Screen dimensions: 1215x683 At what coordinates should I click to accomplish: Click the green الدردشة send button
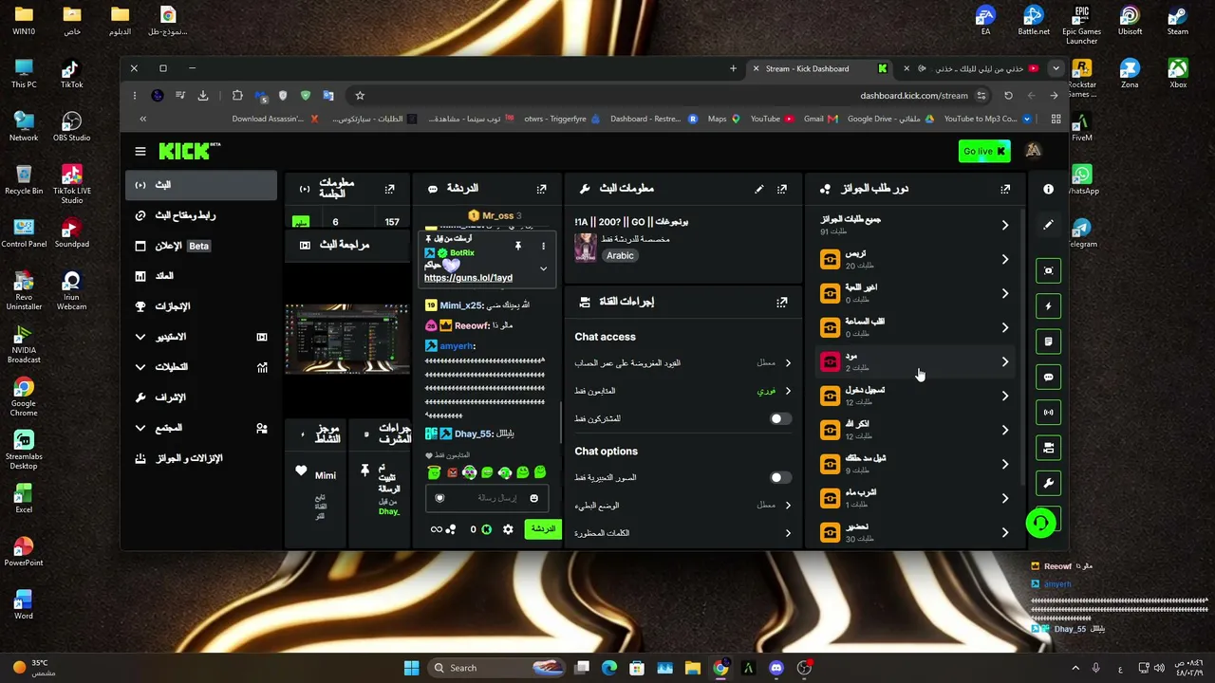(x=543, y=529)
